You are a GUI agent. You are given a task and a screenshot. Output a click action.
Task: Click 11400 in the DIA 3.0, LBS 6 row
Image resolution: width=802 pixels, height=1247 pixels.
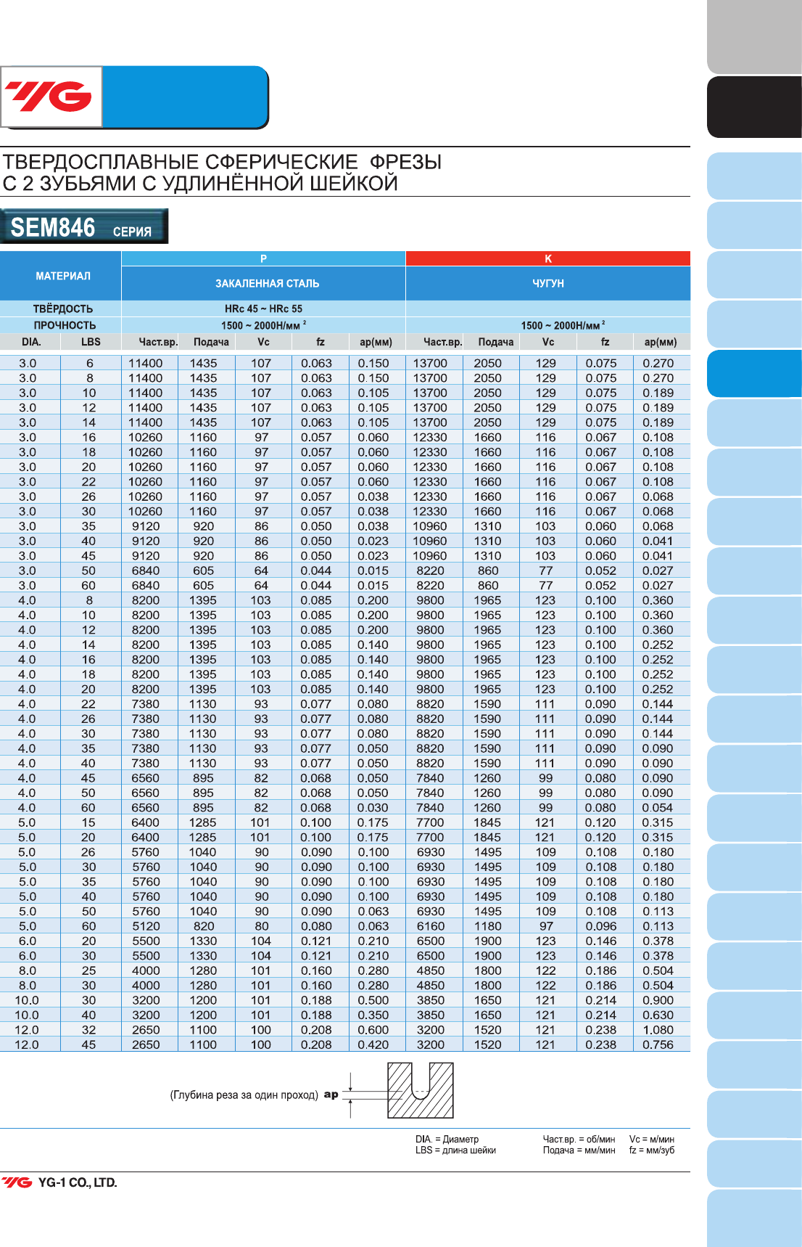point(146,363)
